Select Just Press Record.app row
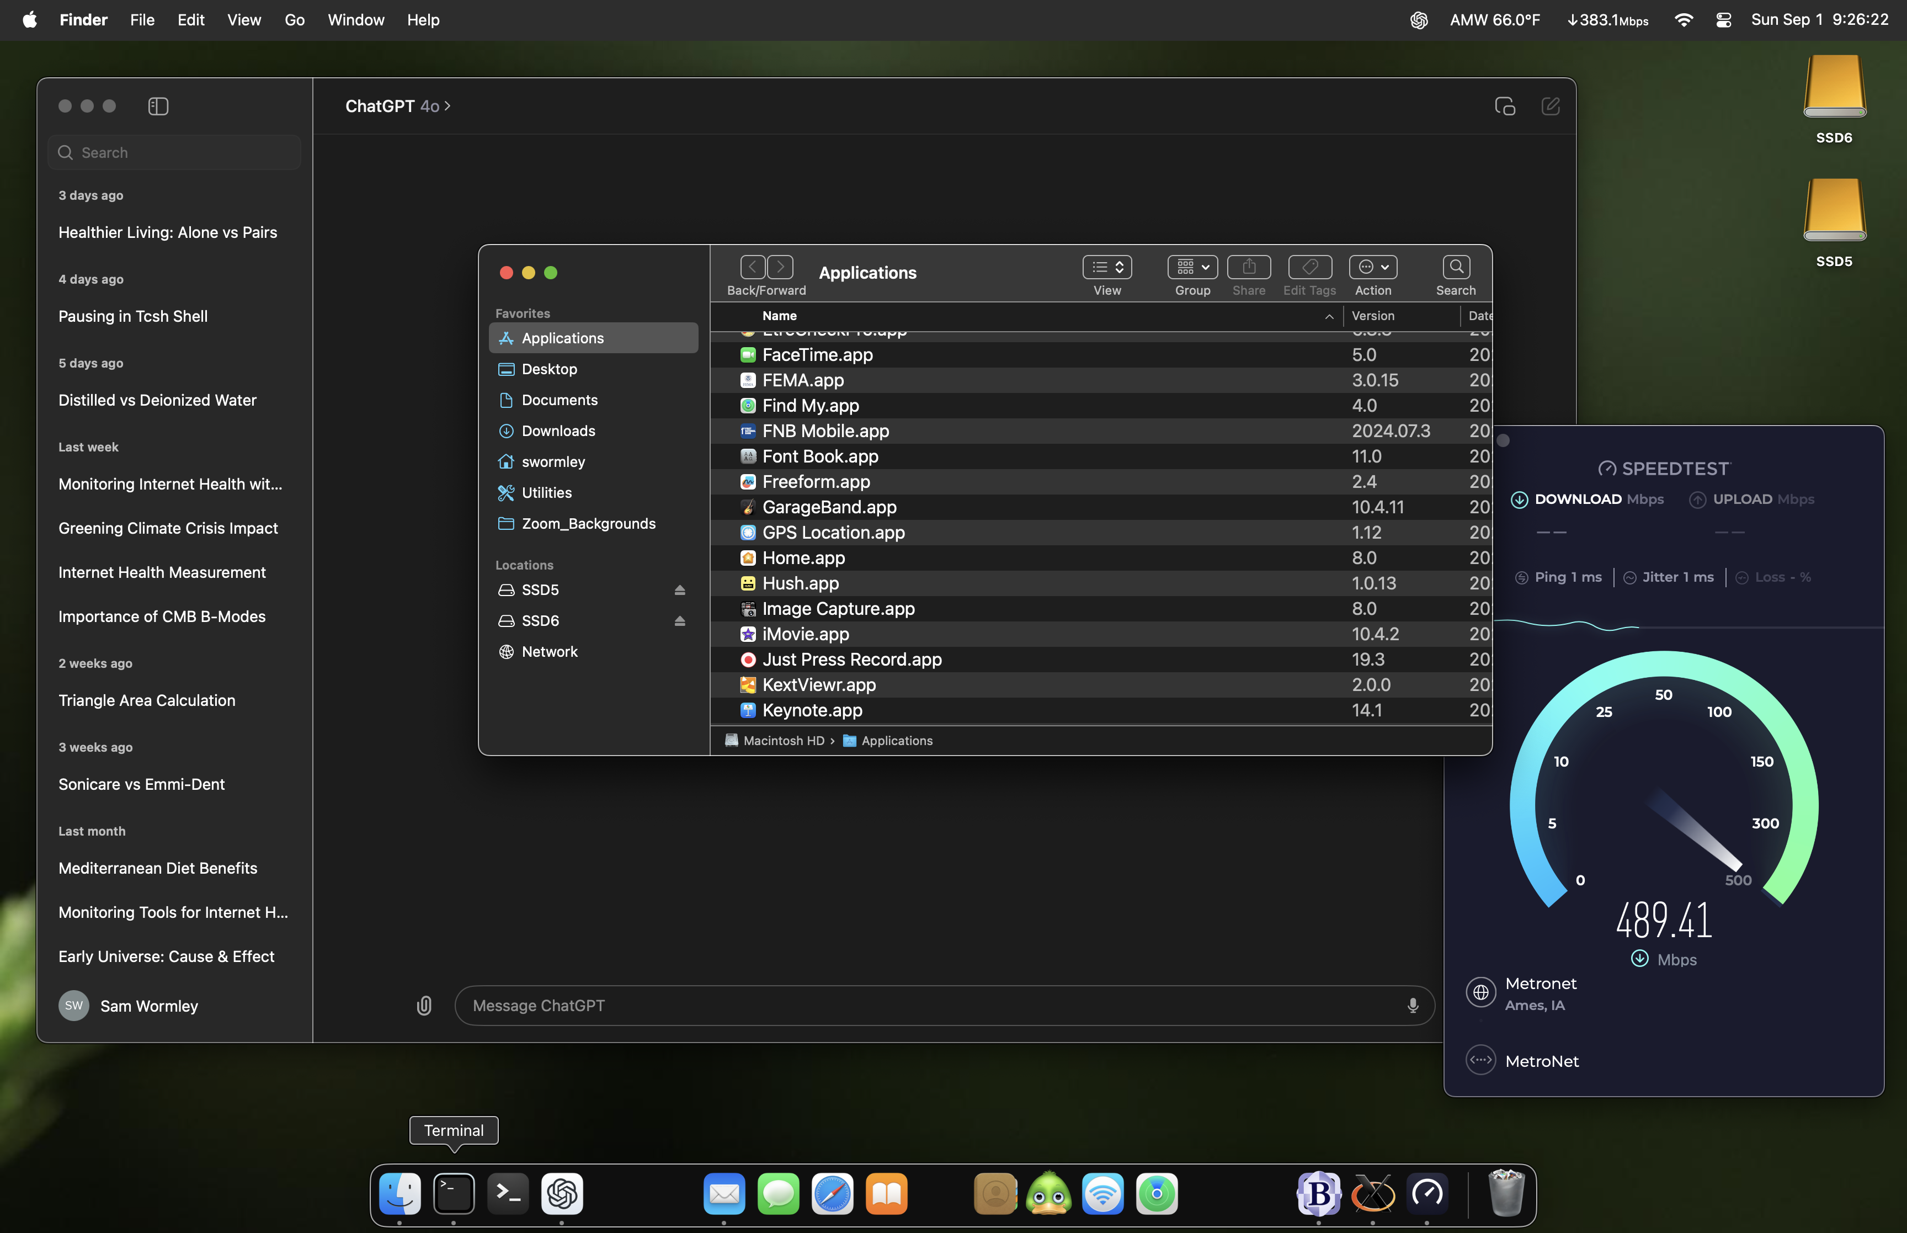The width and height of the screenshot is (1907, 1233). (1100, 660)
